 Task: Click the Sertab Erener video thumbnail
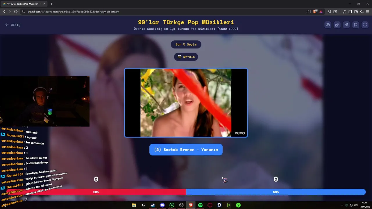tap(186, 103)
